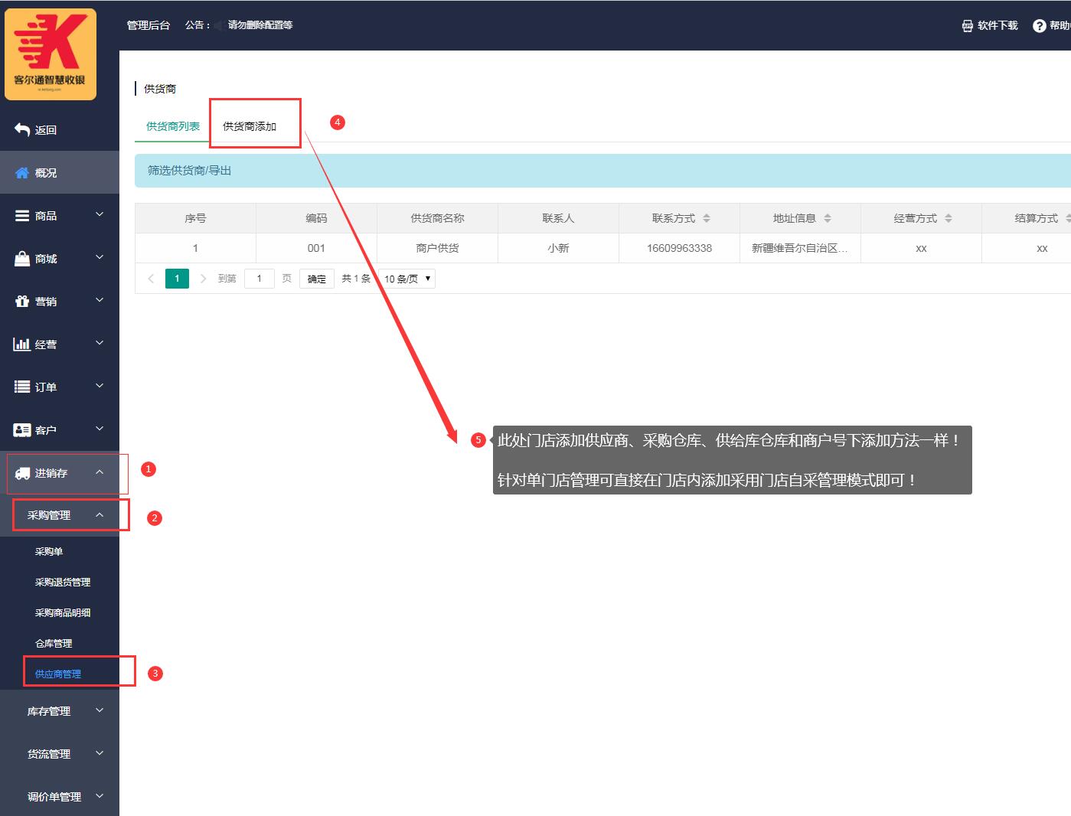This screenshot has width=1071, height=816.
Task: Click the 客户 contact card icon
Action: coord(22,430)
